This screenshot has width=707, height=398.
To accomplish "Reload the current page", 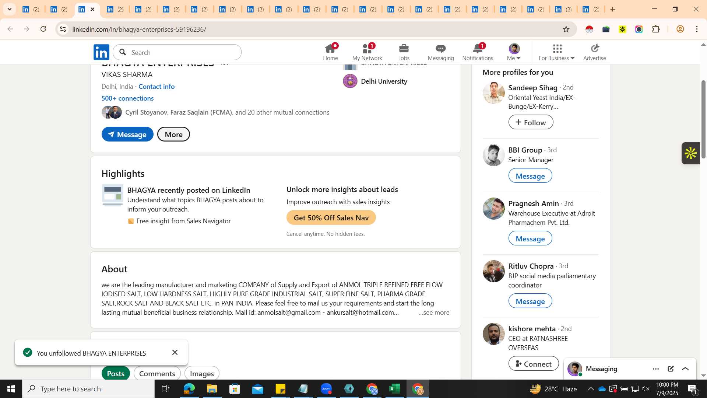I will coord(43,29).
